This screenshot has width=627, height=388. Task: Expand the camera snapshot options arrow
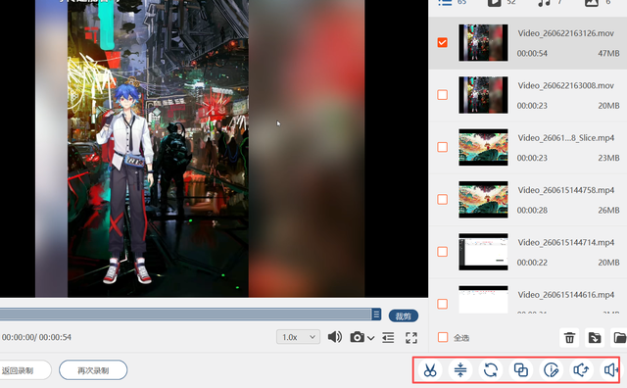371,338
